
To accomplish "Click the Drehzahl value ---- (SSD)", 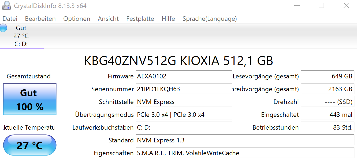I will 328,102.
